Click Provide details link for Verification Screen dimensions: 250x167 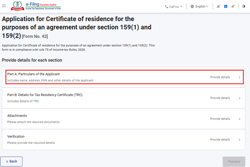coord(220,140)
